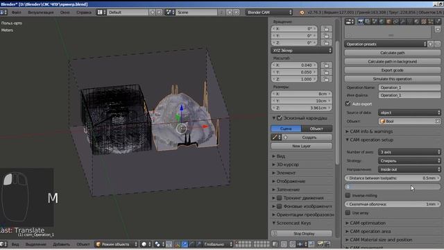Click the transform manipulator toggle icon
The image size is (444, 250).
178,244
